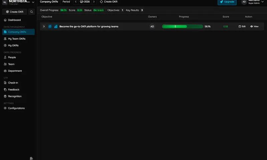The image size is (267, 160).
Task: Click the company bar chart icon
Action: tap(56, 26)
